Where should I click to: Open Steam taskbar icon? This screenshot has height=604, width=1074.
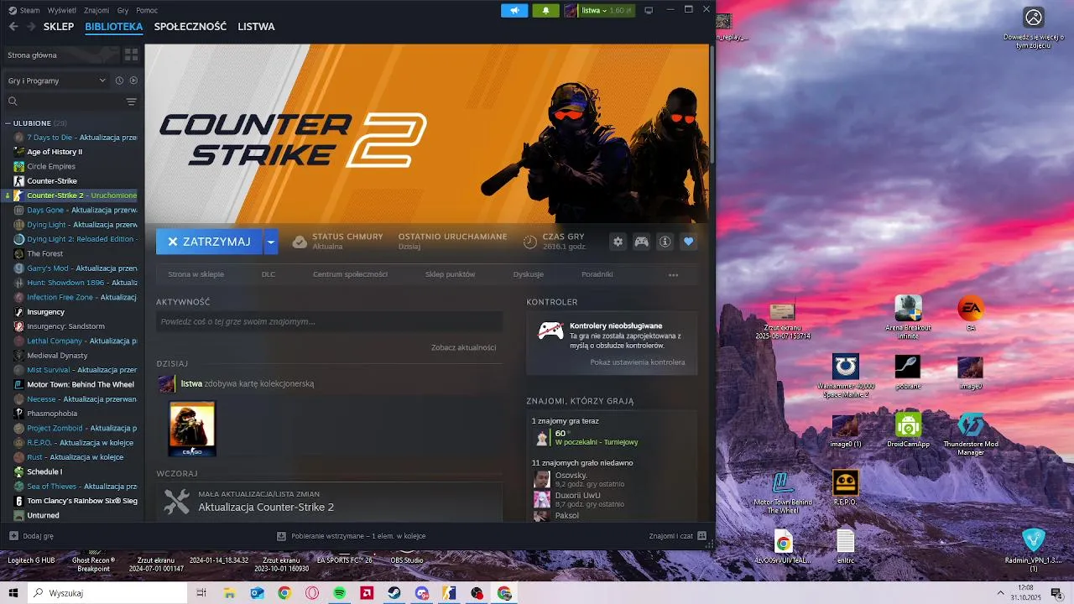pyautogui.click(x=394, y=593)
